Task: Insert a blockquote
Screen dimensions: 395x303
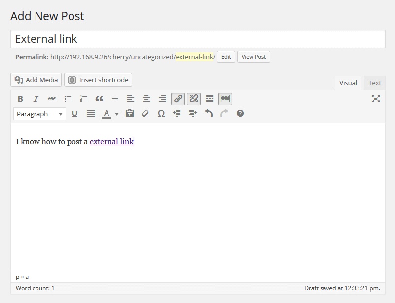Action: click(99, 99)
